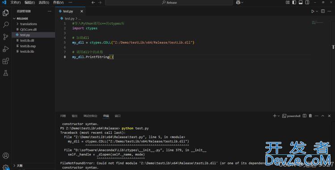Open terminal panel More Actions ellipsis
This screenshot has width=335, height=170.
[316, 116]
